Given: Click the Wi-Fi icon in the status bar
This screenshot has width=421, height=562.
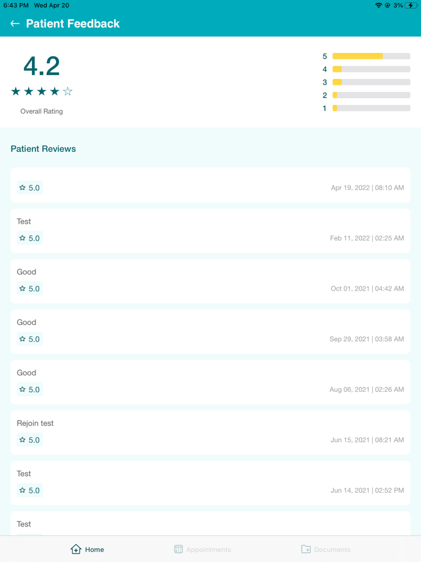Looking at the screenshot, I should 379,5.
